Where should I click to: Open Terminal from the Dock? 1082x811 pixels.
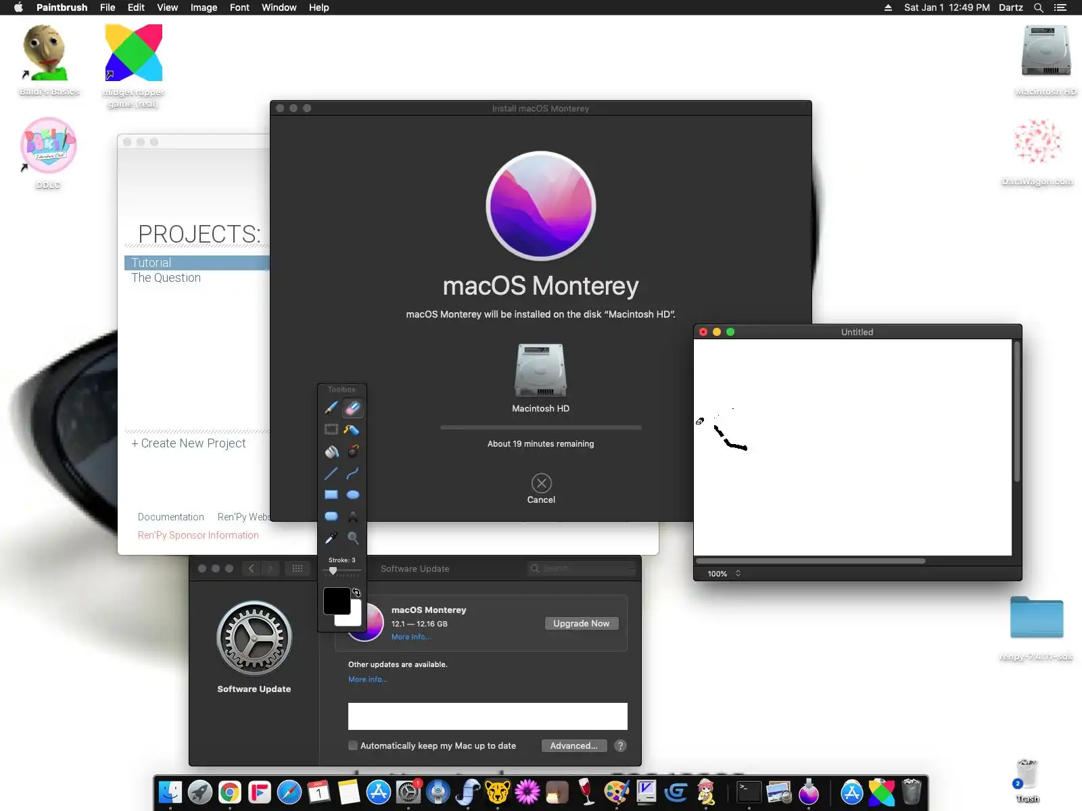[x=749, y=792]
